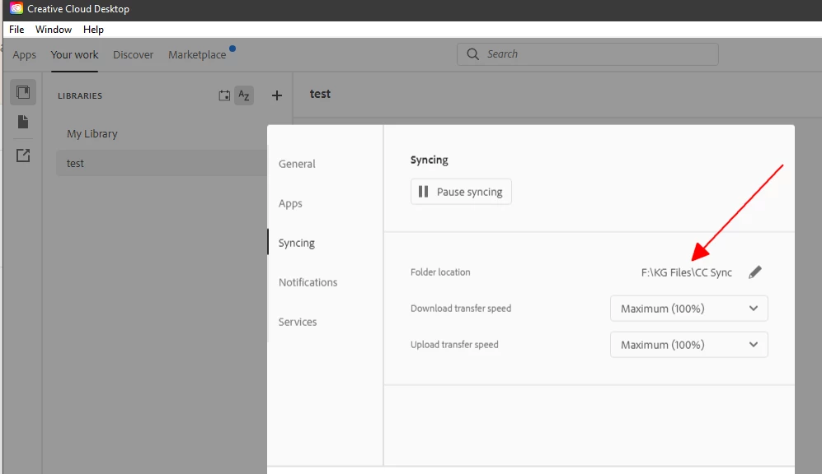The image size is (822, 474).
Task: Click the F:\KG Files\CC Sync path
Action: coord(686,272)
